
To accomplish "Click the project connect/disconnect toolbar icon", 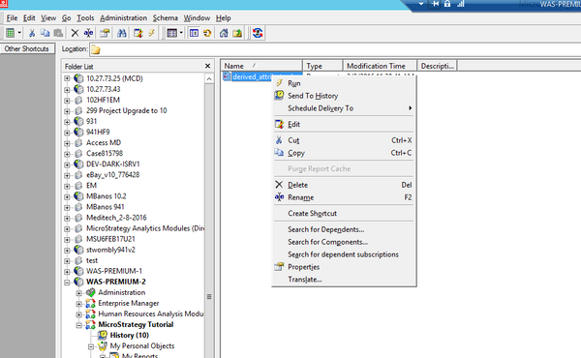I will pos(258,33).
